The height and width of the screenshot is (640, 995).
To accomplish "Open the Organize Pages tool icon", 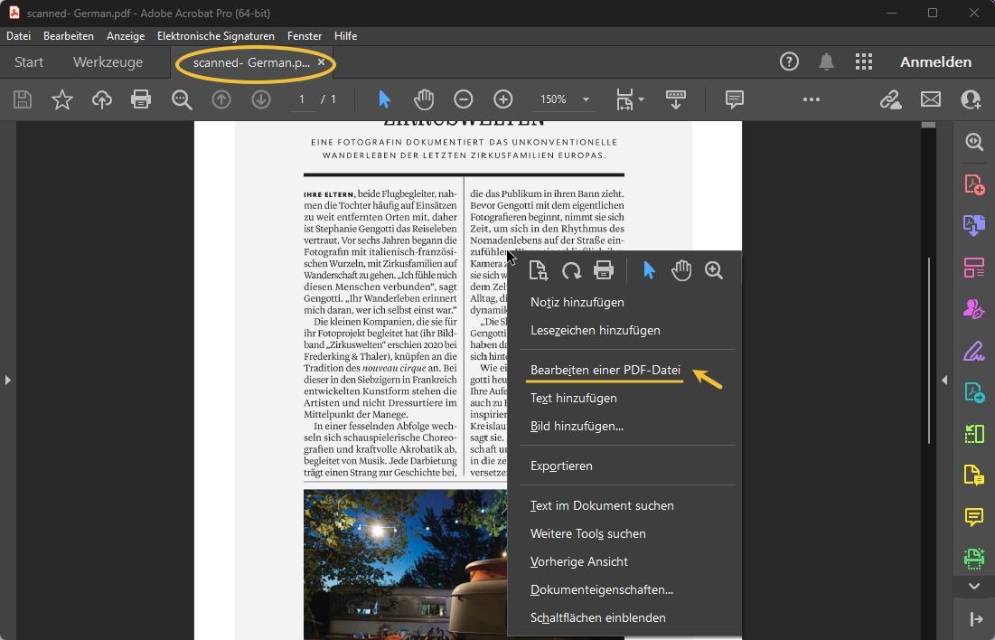I will (x=974, y=267).
